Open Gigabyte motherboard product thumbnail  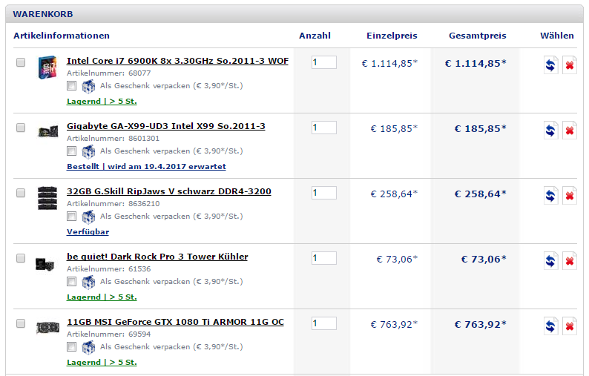tap(48, 131)
